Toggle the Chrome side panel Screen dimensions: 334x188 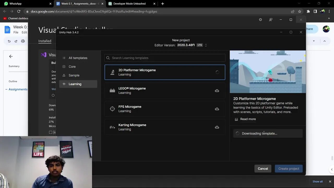315,11
